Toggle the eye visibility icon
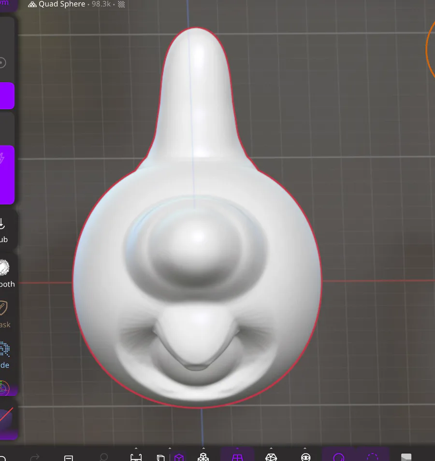The width and height of the screenshot is (435, 461). pos(305,457)
